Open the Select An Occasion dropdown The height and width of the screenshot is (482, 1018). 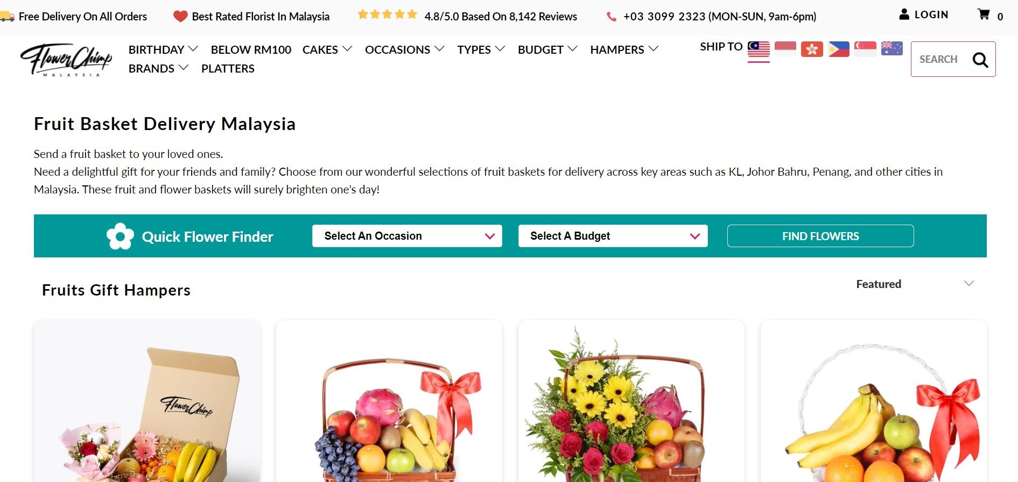(x=407, y=236)
